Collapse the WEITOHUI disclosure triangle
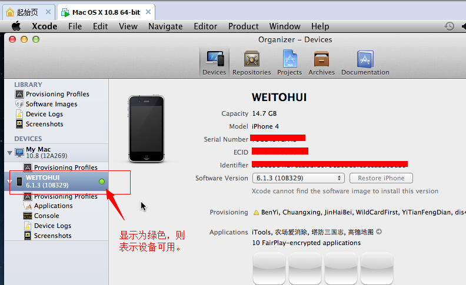 point(9,182)
